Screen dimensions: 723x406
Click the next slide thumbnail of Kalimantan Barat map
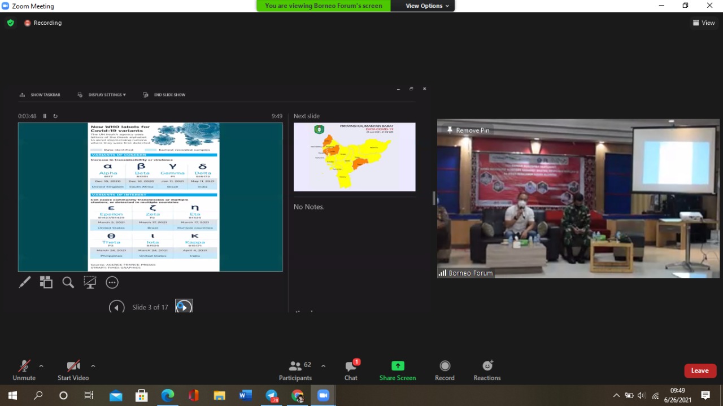354,157
